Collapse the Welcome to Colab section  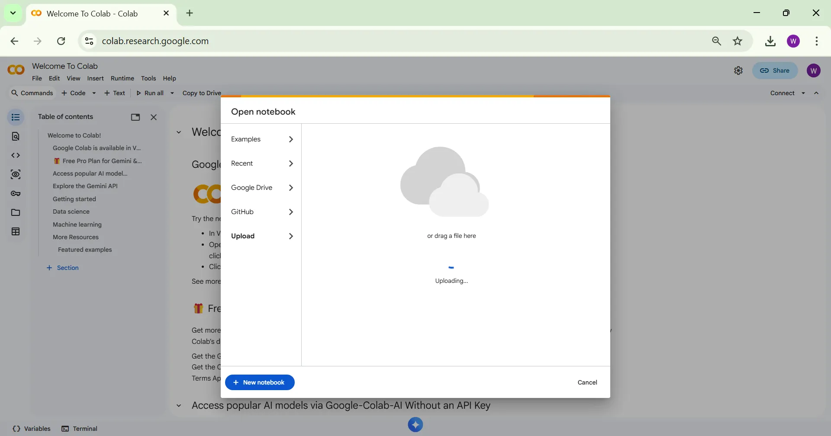(179, 132)
